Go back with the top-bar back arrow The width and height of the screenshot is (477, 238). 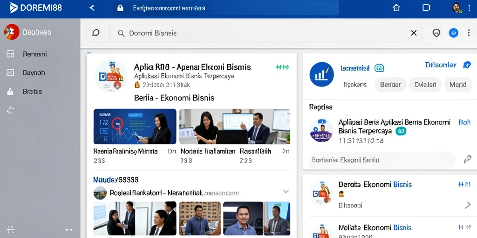click(x=92, y=8)
